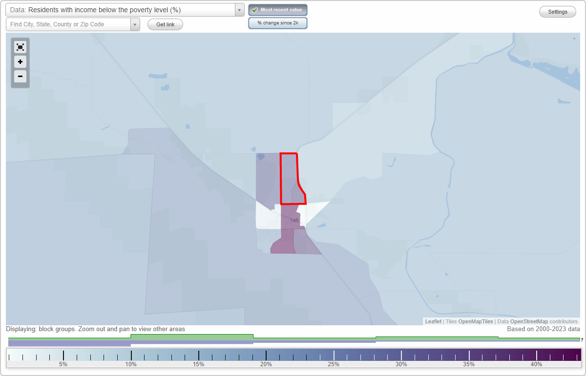Click the legend color scale near 25%
Image resolution: width=586 pixels, height=376 pixels.
334,355
